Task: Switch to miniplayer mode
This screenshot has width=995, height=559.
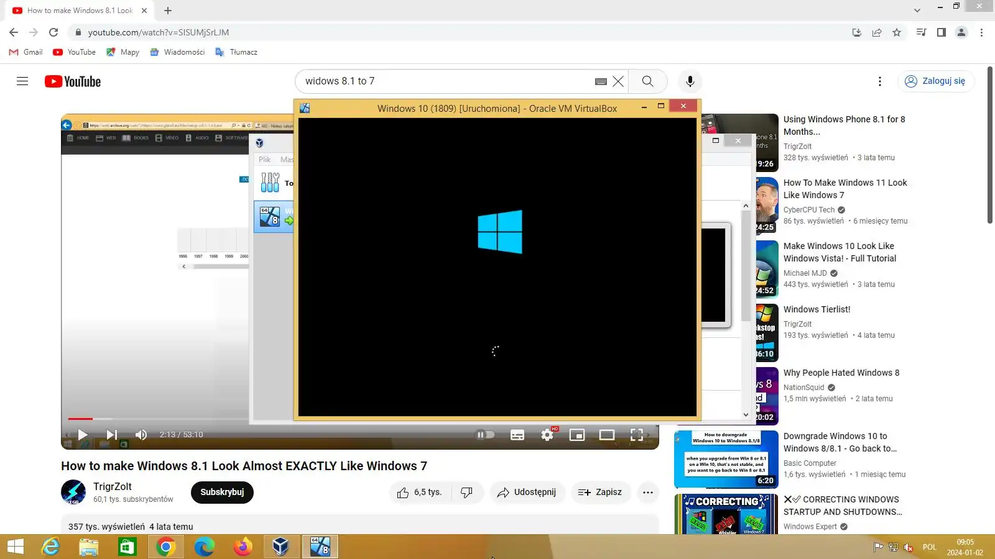Action: pyautogui.click(x=577, y=435)
